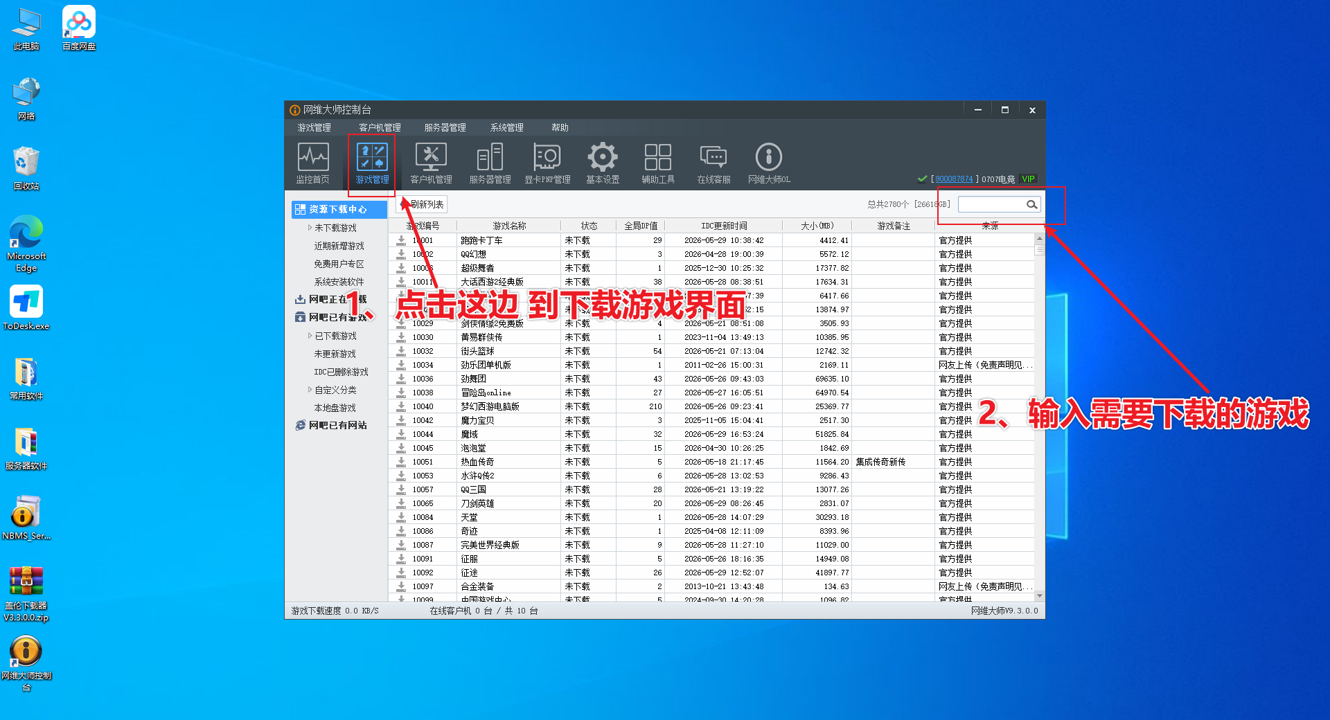Expand the 自定义分类 tree node
Image resolution: width=1330 pixels, height=720 pixels.
point(310,390)
